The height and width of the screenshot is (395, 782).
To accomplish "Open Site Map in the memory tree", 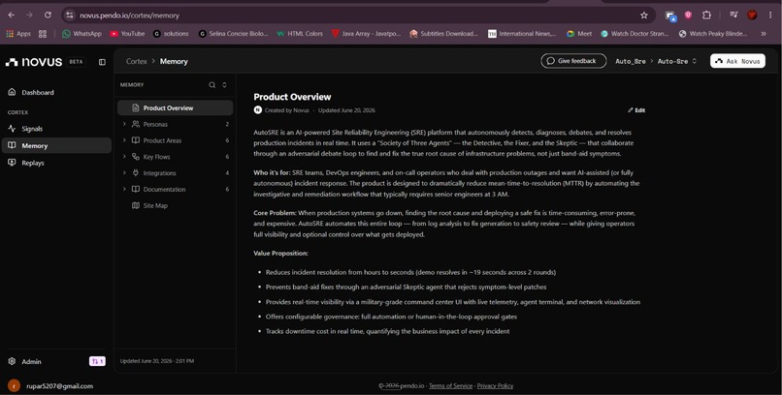I will 155,205.
